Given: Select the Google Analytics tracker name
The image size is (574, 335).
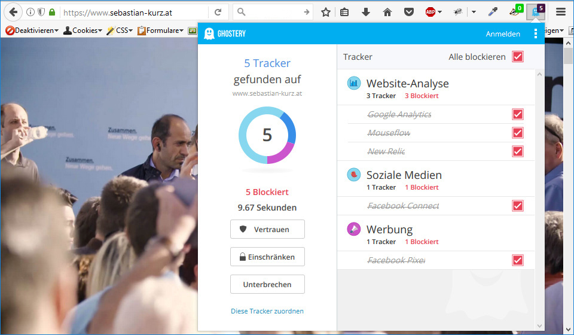Looking at the screenshot, I should coord(399,114).
